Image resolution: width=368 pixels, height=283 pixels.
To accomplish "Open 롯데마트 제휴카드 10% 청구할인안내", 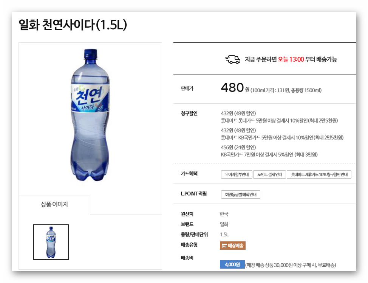I will pyautogui.click(x=319, y=174).
